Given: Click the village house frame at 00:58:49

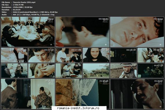Looking at the screenshot, I should point(96,71).
